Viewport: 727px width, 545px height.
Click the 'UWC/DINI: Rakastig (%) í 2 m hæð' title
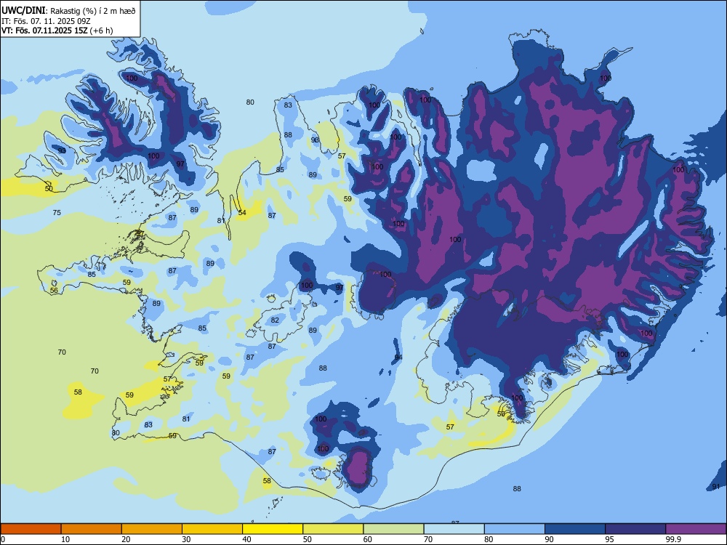click(x=68, y=11)
